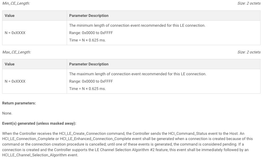The image size is (263, 160).
Task: Click the Max_CE_Length parameter heading
Action: tap(17, 52)
